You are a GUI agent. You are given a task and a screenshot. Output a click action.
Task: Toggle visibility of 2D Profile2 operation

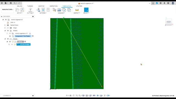12,45
